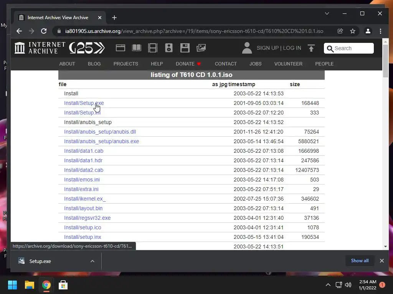Click the browser forward arrow
The image size is (393, 294).
(31, 31)
